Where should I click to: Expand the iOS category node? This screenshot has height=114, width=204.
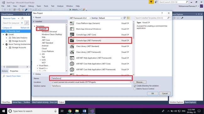click(40, 54)
